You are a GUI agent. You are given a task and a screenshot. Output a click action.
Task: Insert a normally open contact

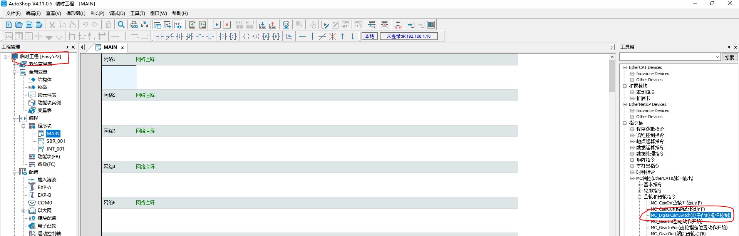[159, 36]
